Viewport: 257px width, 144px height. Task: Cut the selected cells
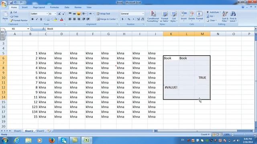[x=13, y=12]
